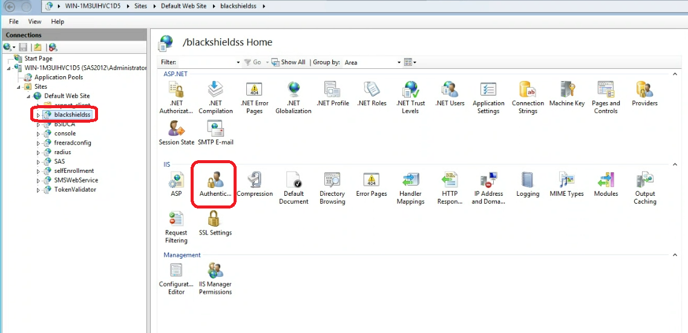Viewport: 688px width, 333px height.
Task: Open .NET Authorization Rules feature
Action: (x=176, y=98)
